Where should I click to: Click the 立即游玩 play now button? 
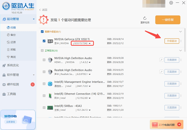click(11, 122)
